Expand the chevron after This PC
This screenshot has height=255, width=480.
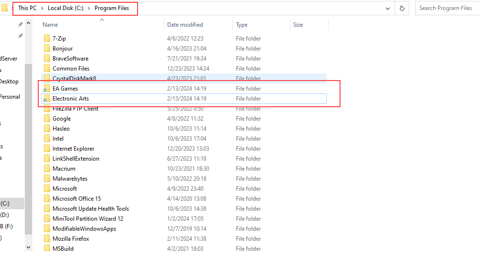pyautogui.click(x=42, y=8)
